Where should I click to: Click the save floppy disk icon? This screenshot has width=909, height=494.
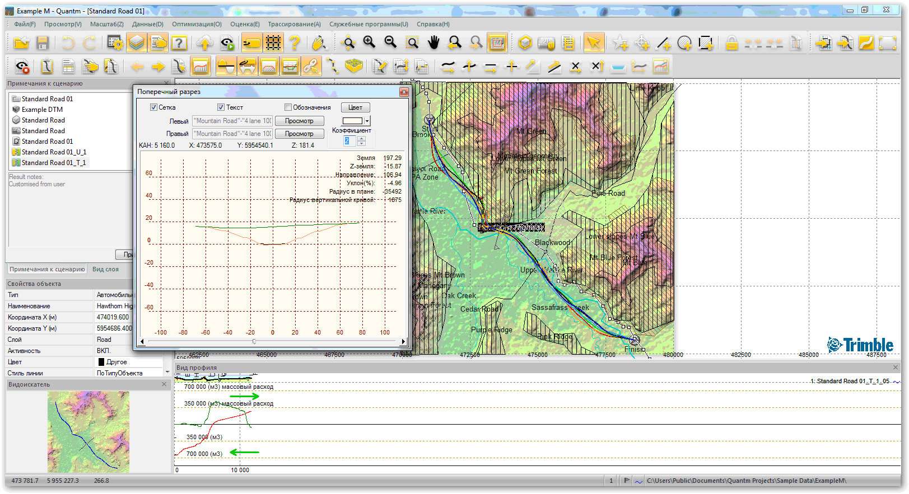(x=43, y=43)
